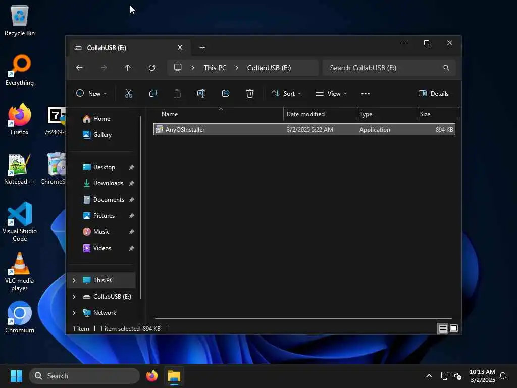517x388 pixels.
Task: Select the 7z2409 installer desktop icon
Action: click(56, 120)
